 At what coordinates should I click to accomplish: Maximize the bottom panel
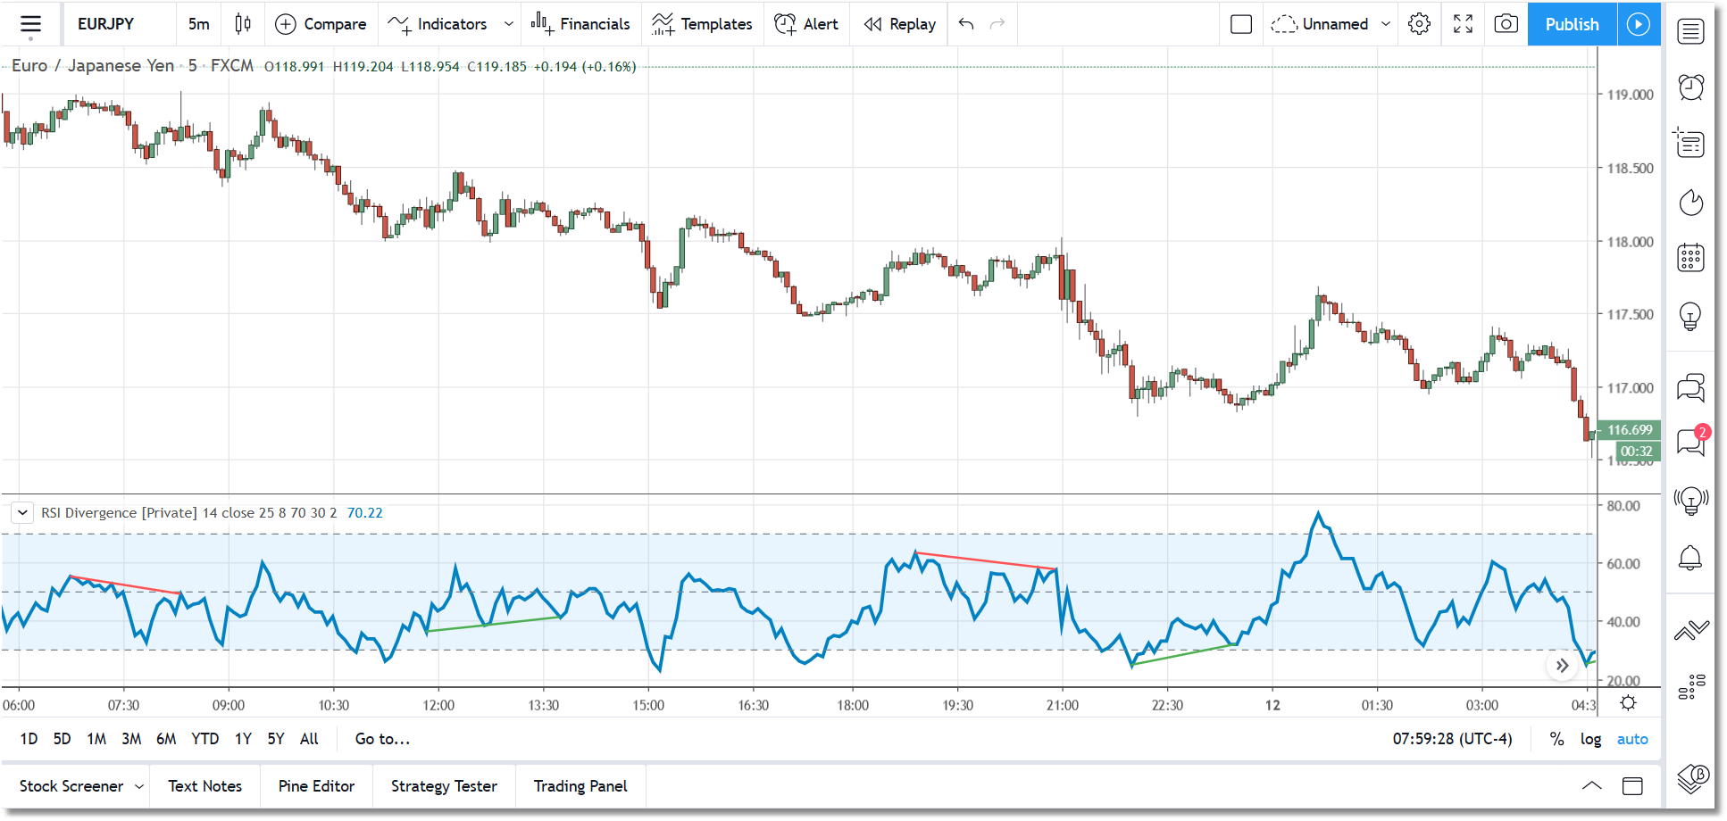(x=1632, y=786)
